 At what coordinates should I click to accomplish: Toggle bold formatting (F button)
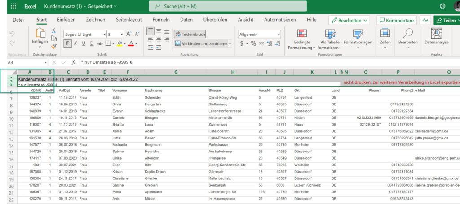(67, 43)
